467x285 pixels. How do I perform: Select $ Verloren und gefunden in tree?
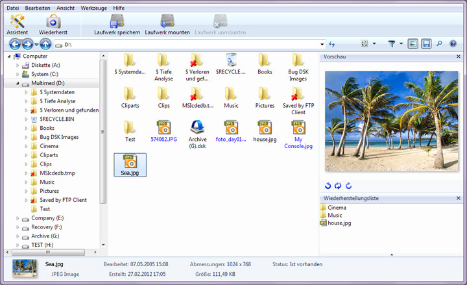coord(69,110)
